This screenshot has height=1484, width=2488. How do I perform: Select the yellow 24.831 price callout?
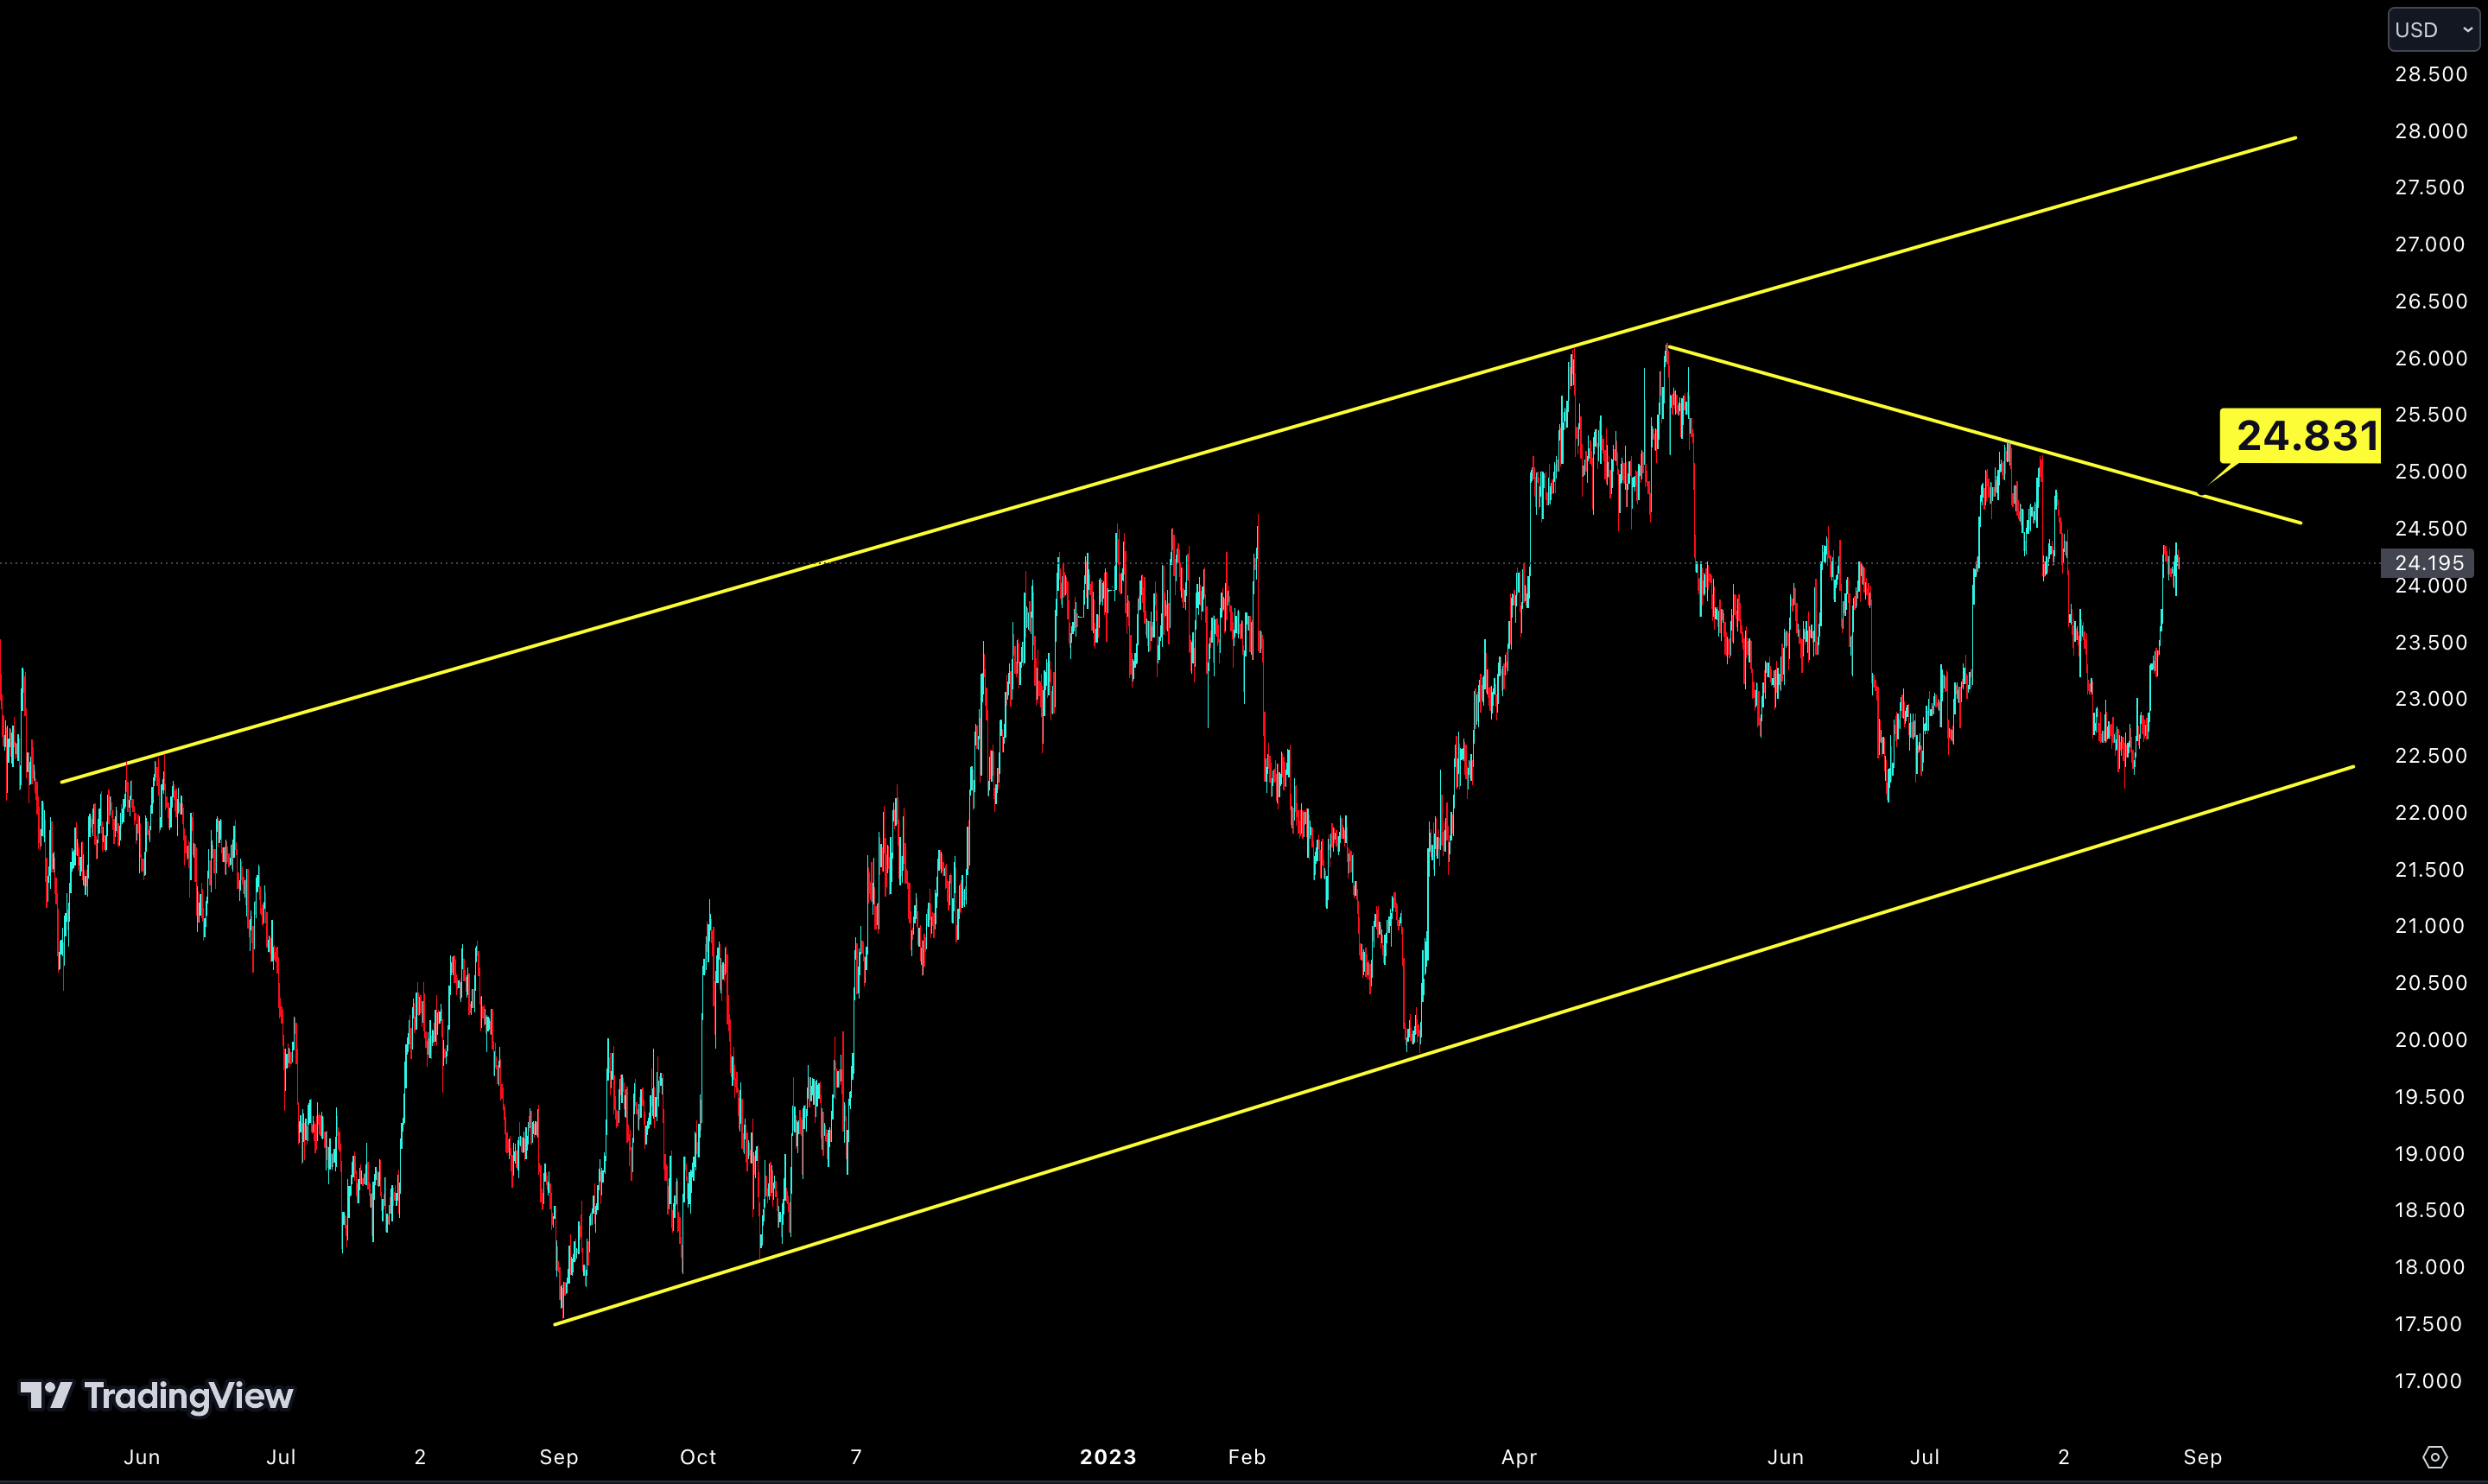pos(2299,436)
